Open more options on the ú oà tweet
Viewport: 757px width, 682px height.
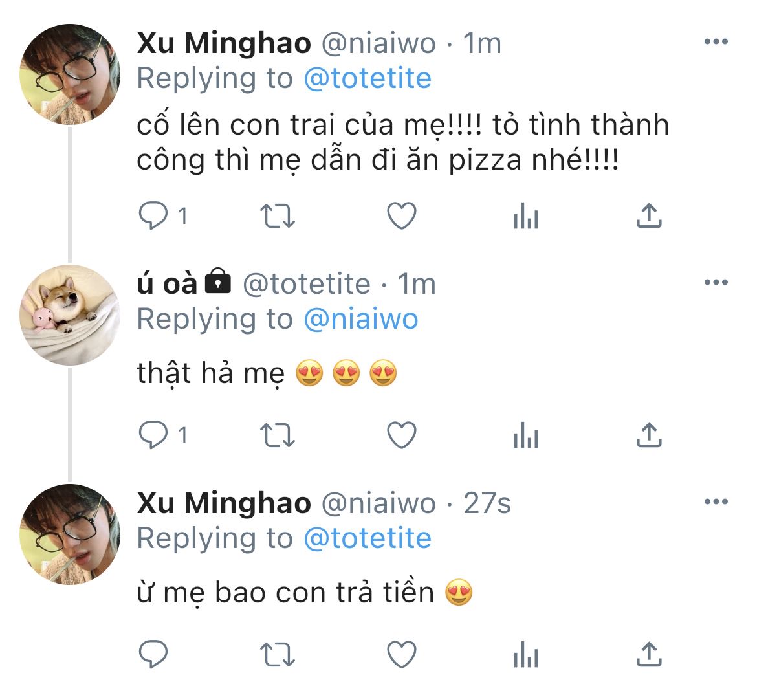pyautogui.click(x=716, y=283)
